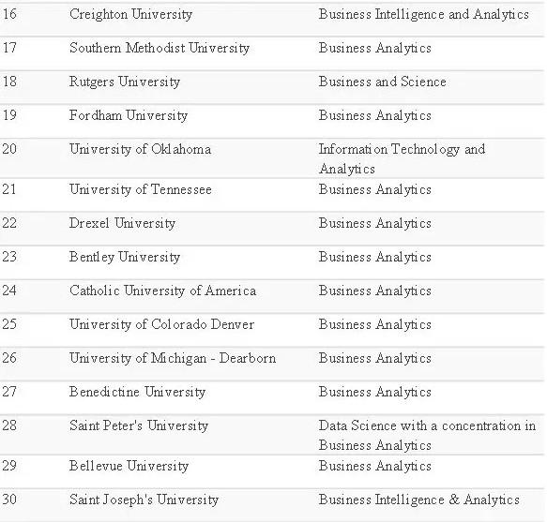Select the Creighton University row entry
Image resolution: width=547 pixels, height=522 pixels.
click(x=130, y=15)
